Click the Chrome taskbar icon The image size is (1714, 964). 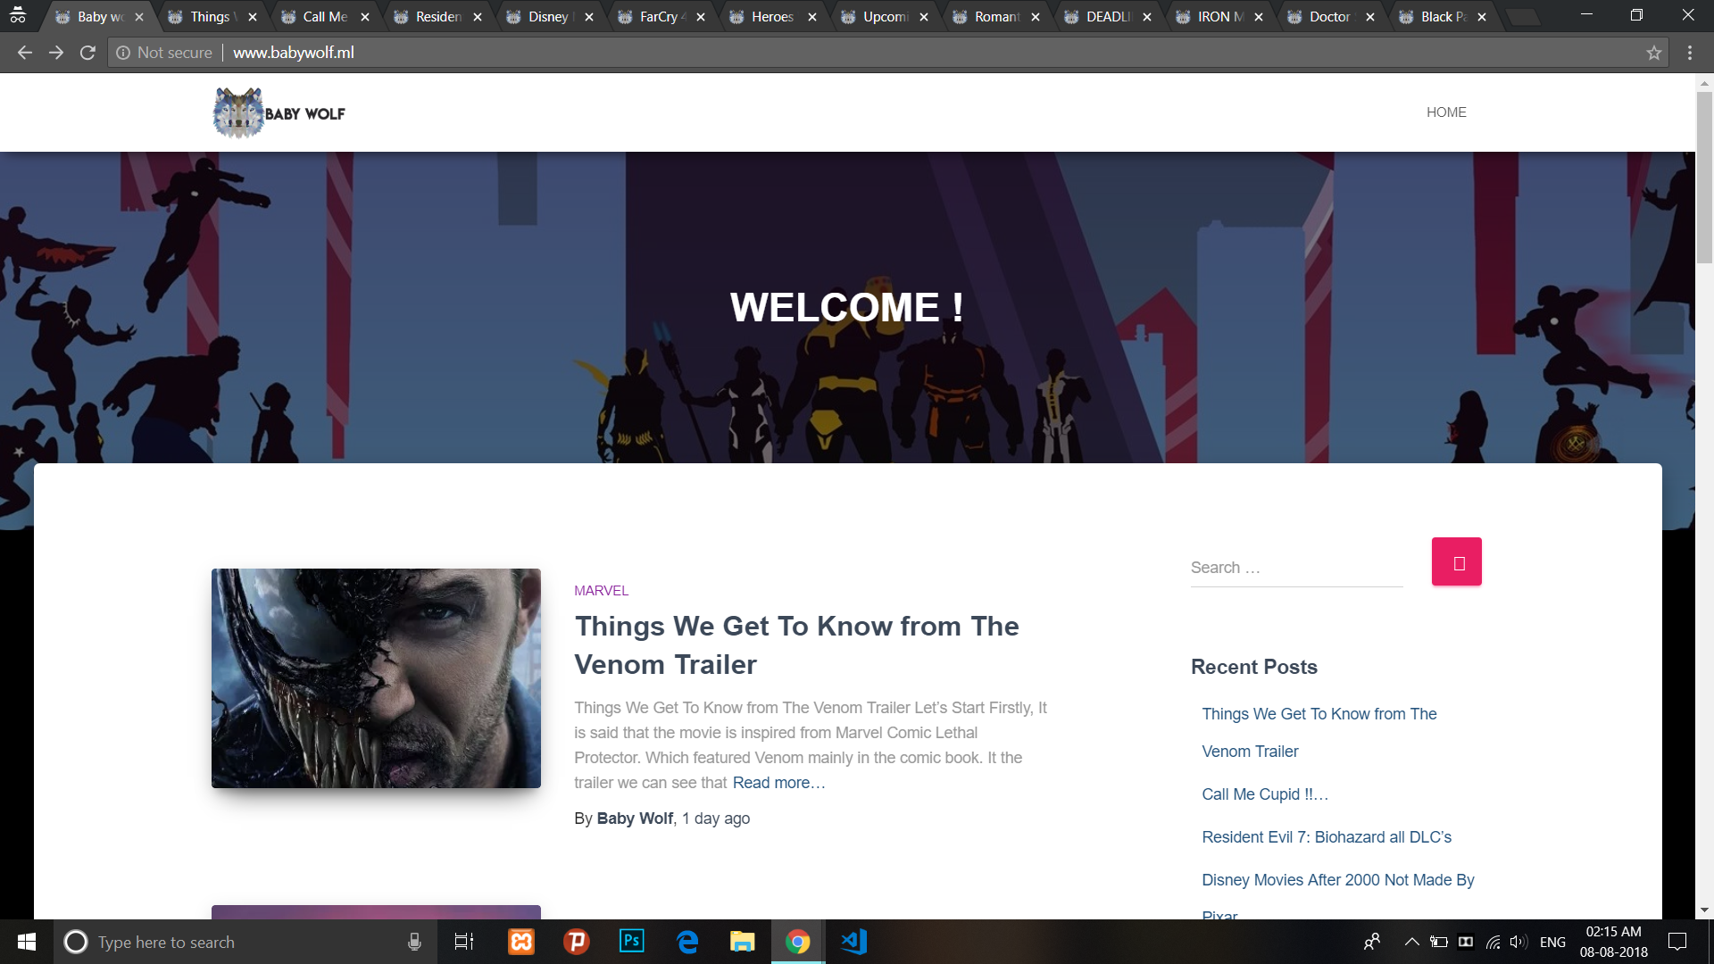click(798, 942)
